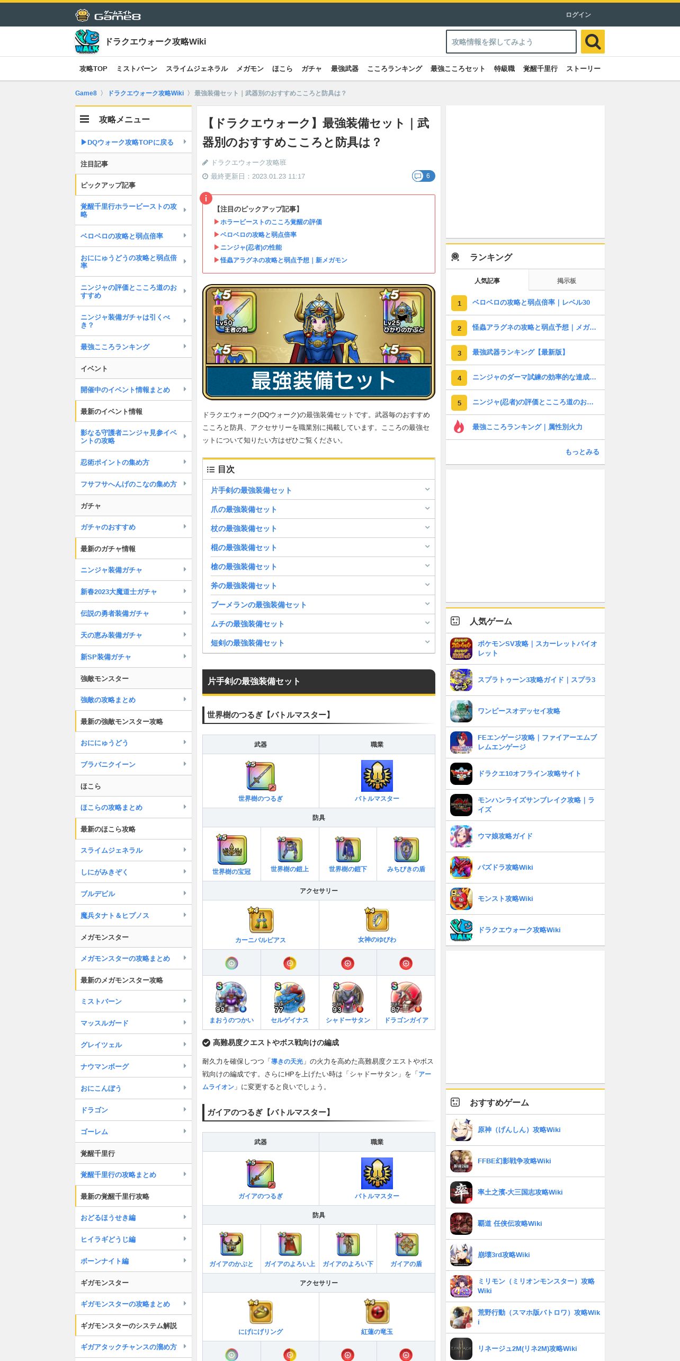Open 攻略TOP in the navigation bar
The height and width of the screenshot is (1361, 680).
pyautogui.click(x=93, y=69)
